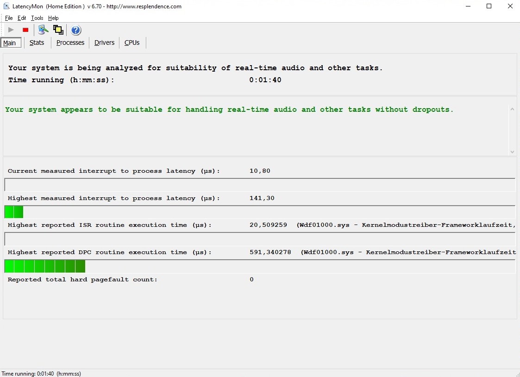Stop the latency monitor with the red stop button
Image resolution: width=520 pixels, height=377 pixels.
(x=25, y=30)
